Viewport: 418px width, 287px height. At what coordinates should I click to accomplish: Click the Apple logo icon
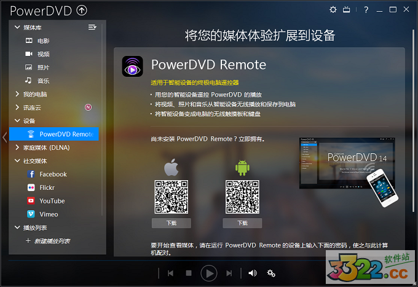click(x=171, y=167)
